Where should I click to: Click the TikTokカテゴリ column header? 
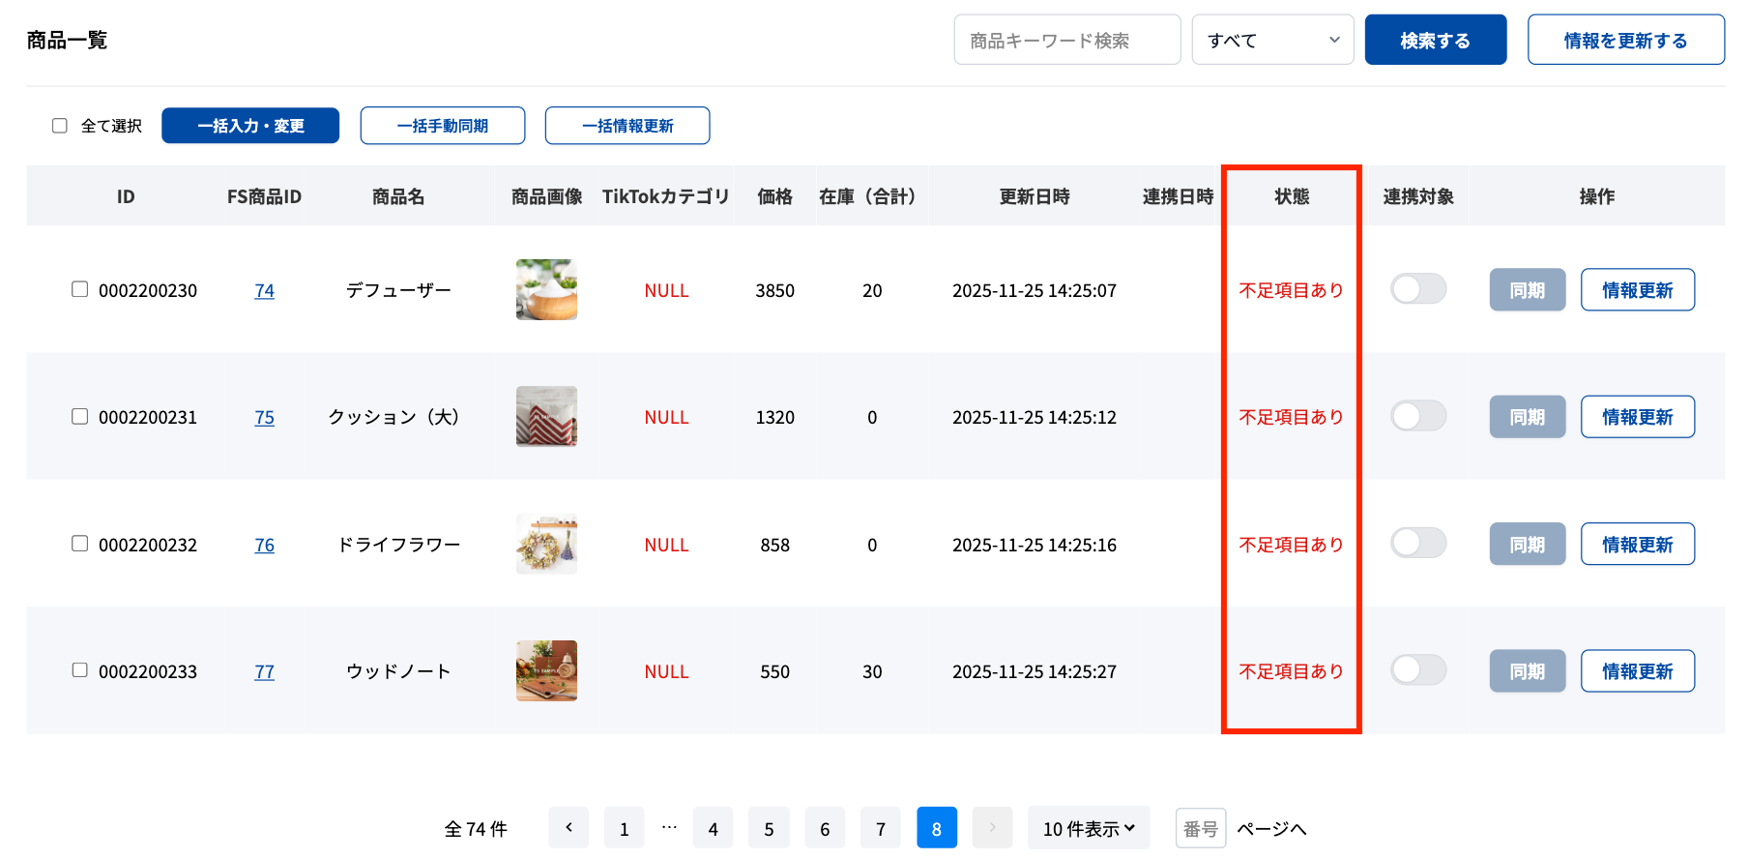666,196
